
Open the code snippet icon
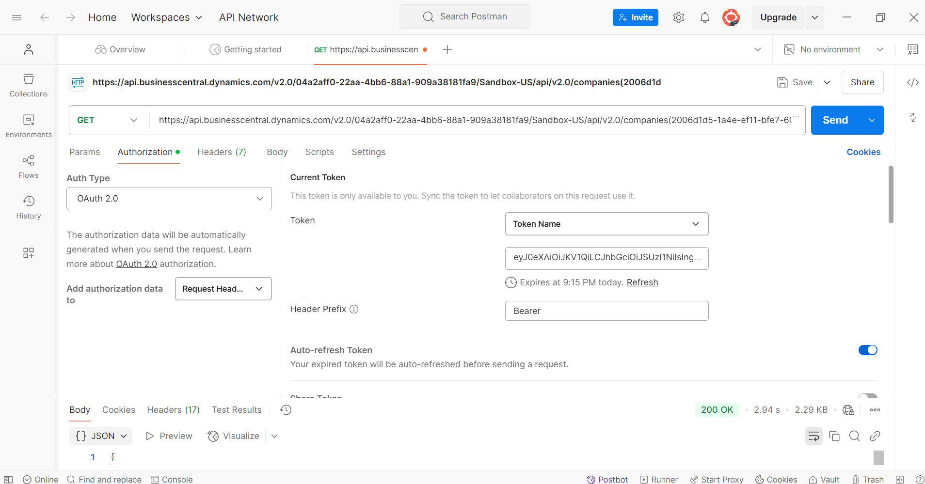(913, 82)
